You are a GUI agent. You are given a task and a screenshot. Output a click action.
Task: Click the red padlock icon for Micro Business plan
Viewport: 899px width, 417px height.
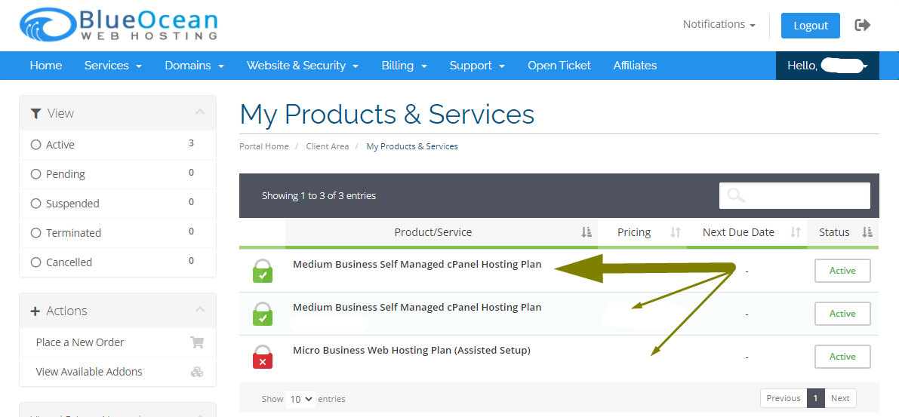point(262,357)
